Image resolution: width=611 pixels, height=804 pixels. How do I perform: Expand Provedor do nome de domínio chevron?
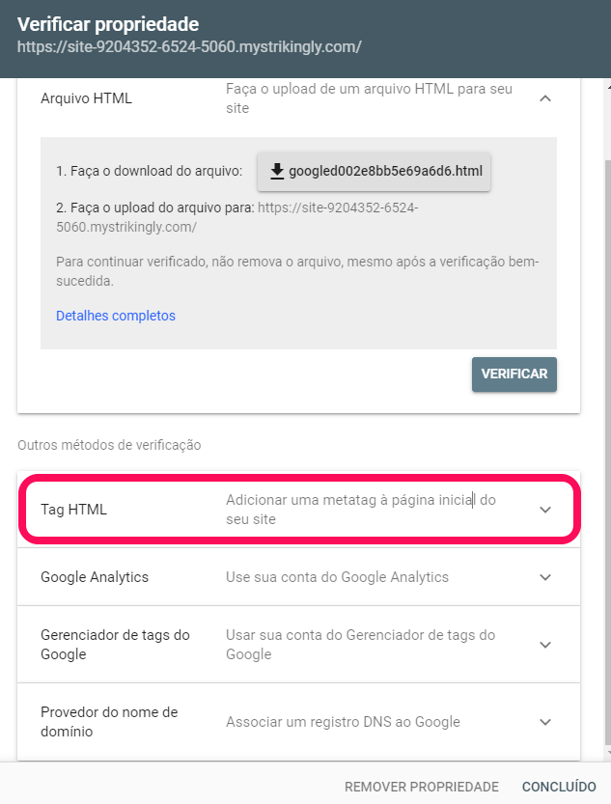tap(545, 722)
